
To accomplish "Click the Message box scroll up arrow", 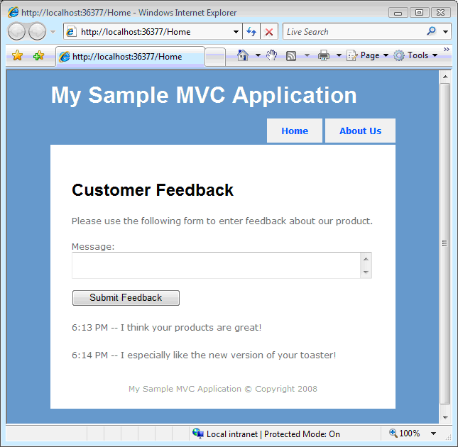I will click(x=366, y=259).
